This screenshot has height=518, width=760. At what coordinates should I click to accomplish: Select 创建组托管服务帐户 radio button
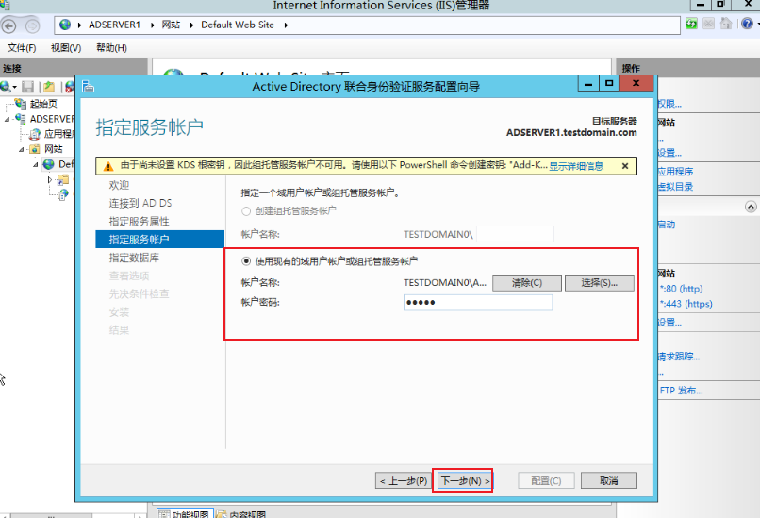click(x=246, y=211)
